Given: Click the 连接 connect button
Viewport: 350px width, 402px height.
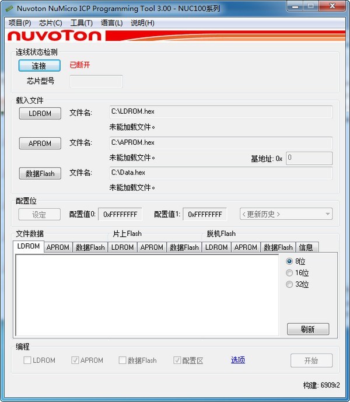Looking at the screenshot, I should 40,65.
